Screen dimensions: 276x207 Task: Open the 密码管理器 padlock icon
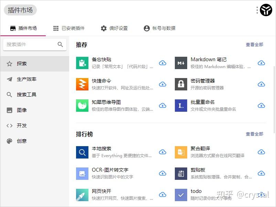pos(181,84)
